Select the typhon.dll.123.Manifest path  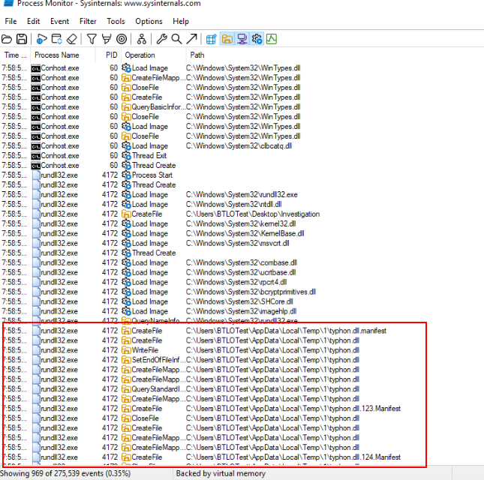[293, 409]
